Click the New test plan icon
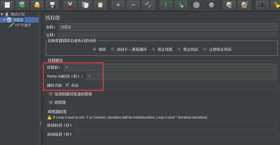 (7, 5)
